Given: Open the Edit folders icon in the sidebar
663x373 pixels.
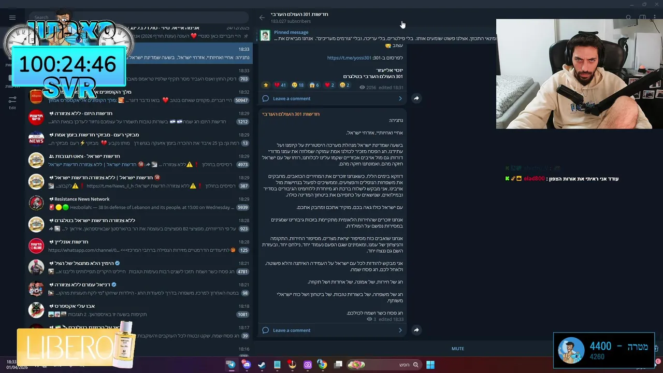Looking at the screenshot, I should click(12, 102).
